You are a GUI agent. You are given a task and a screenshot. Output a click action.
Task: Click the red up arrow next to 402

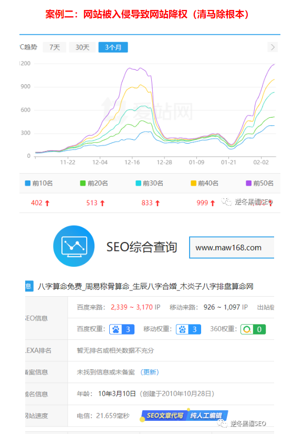47,203
